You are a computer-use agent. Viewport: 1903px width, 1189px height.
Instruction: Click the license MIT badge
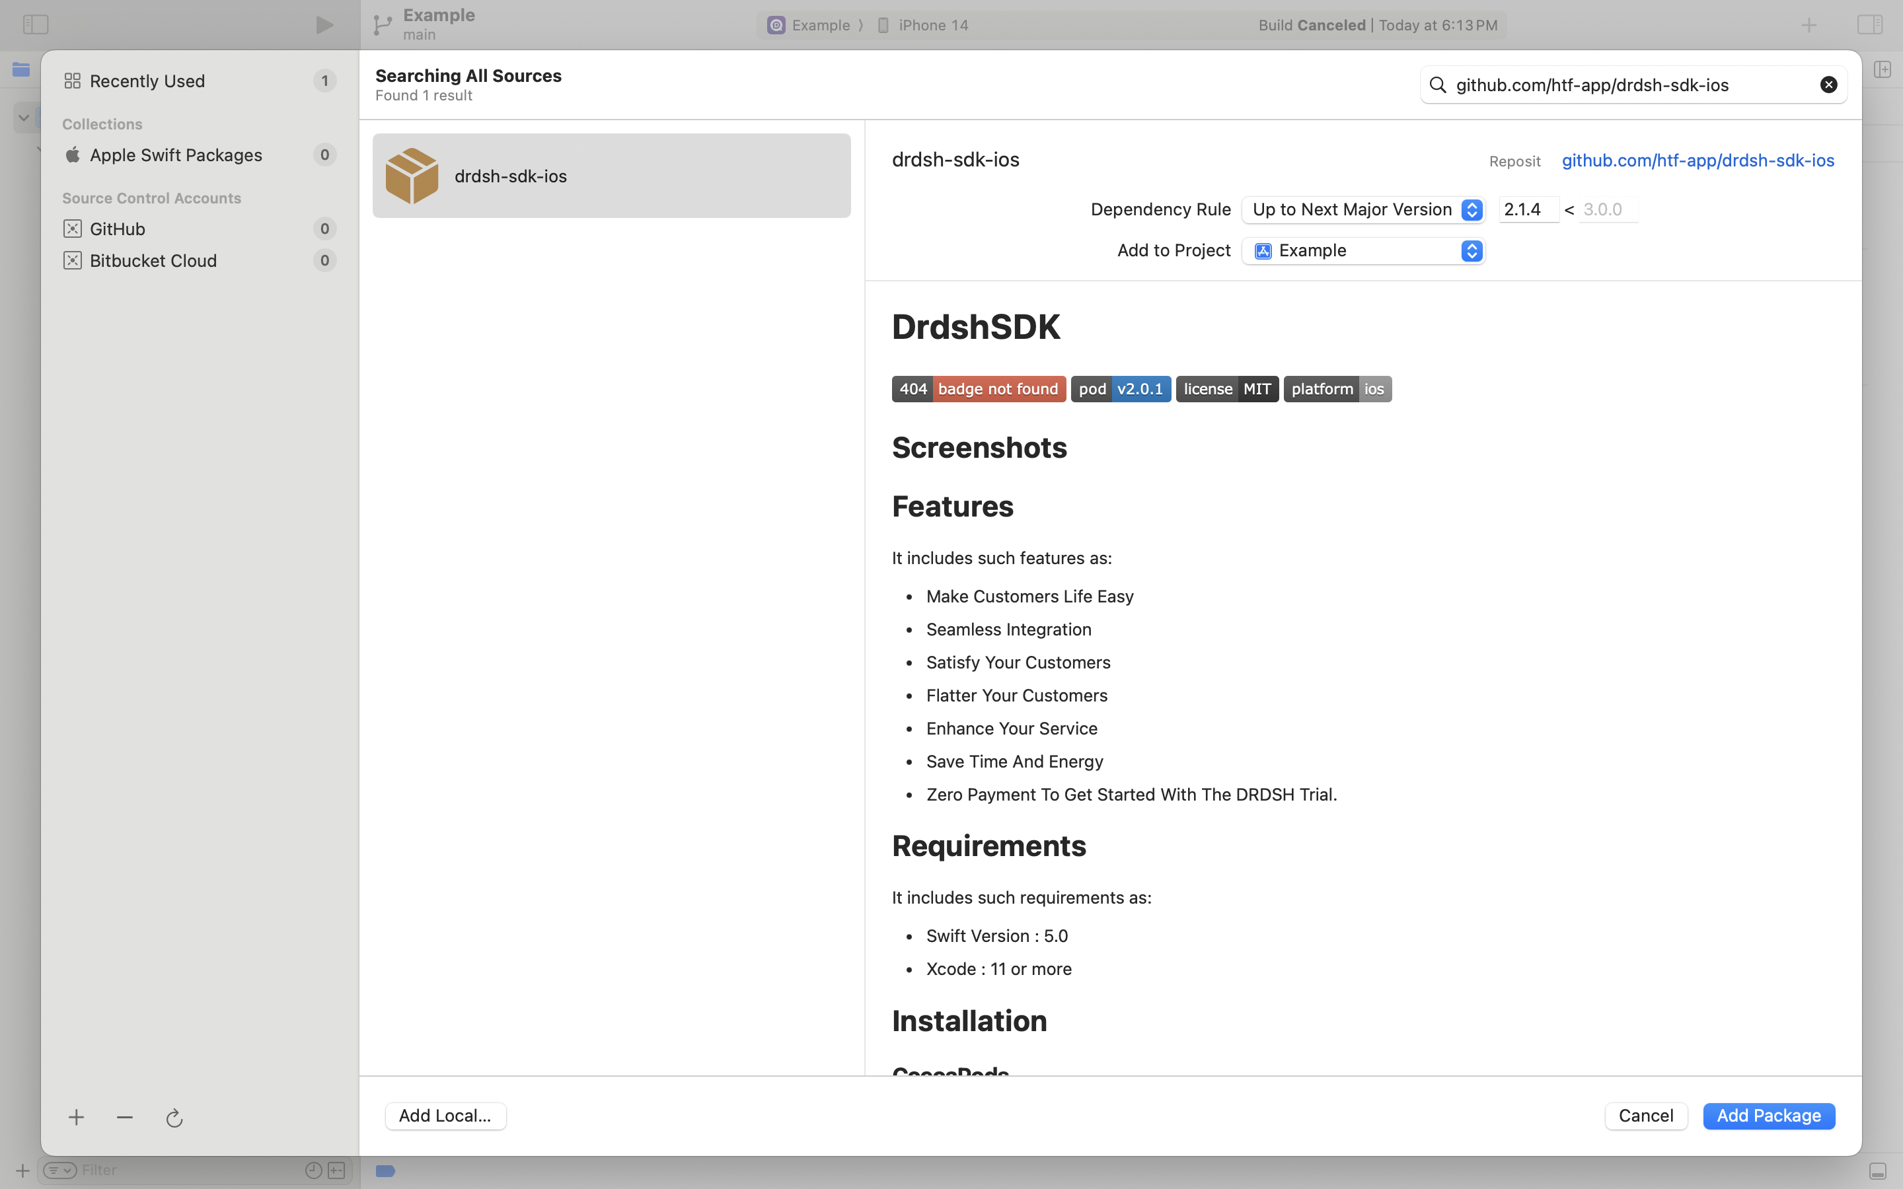pos(1227,389)
